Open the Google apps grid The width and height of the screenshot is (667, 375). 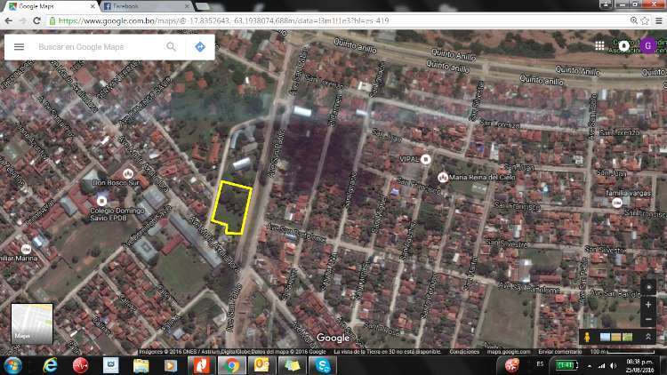[x=601, y=45]
